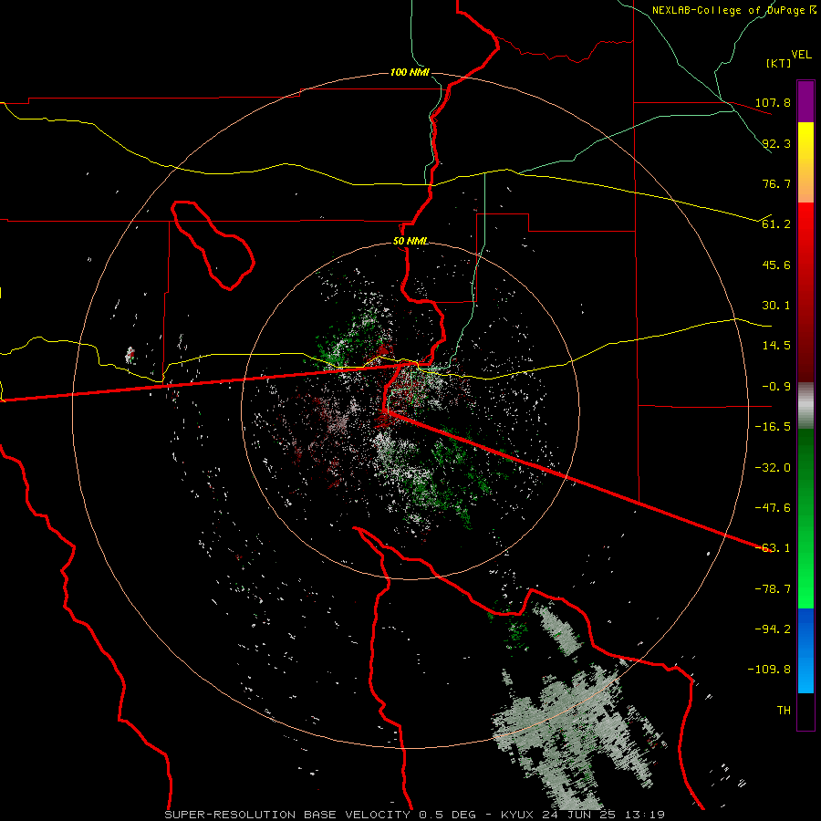This screenshot has height=821, width=821.
Task: Select the -94.2 velocity scale value
Action: tap(773, 629)
